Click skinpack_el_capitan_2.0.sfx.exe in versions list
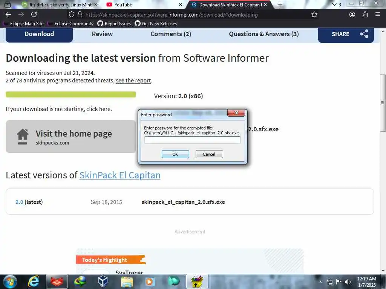386x289 pixels. (x=183, y=202)
